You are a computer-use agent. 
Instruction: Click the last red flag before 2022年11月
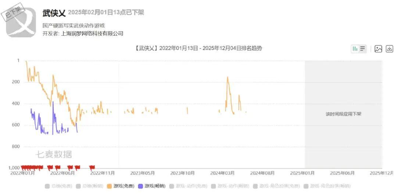(x=92, y=167)
